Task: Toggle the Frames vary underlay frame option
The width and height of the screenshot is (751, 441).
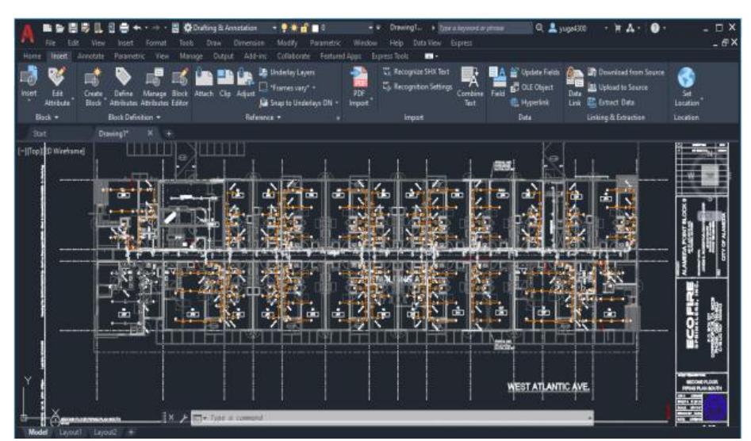Action: coord(286,87)
